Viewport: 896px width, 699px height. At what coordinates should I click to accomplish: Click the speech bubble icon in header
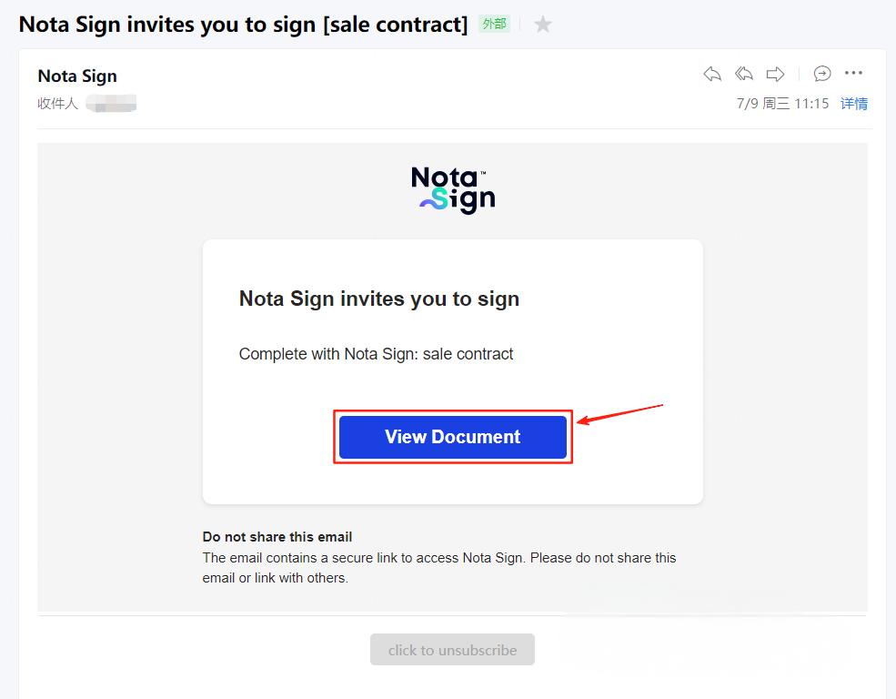tap(822, 74)
